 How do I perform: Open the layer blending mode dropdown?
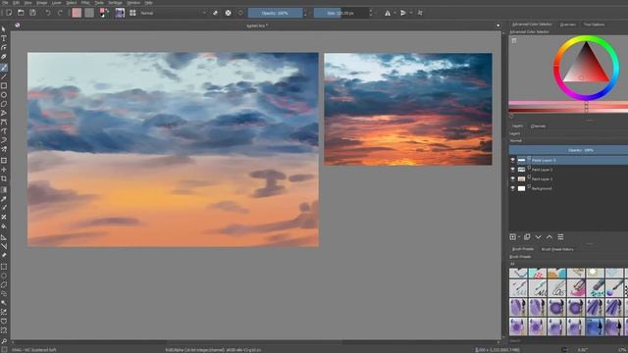(568, 141)
